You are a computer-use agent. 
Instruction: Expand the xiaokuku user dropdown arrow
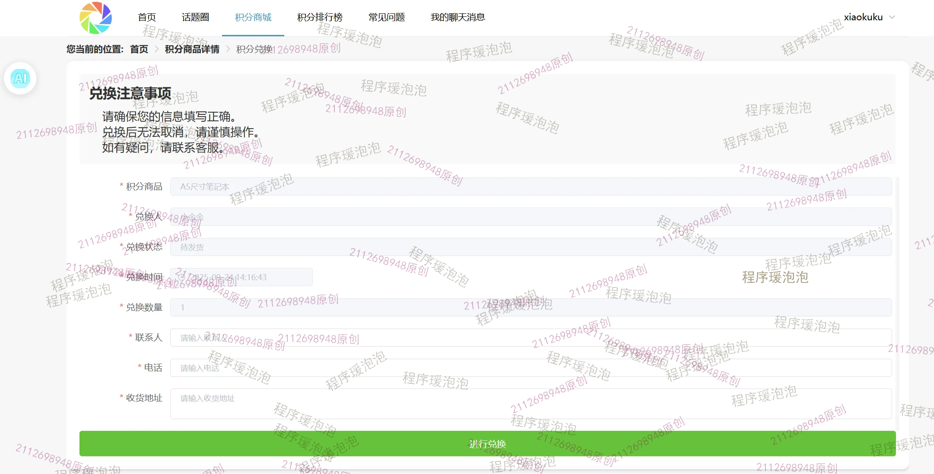tap(893, 17)
